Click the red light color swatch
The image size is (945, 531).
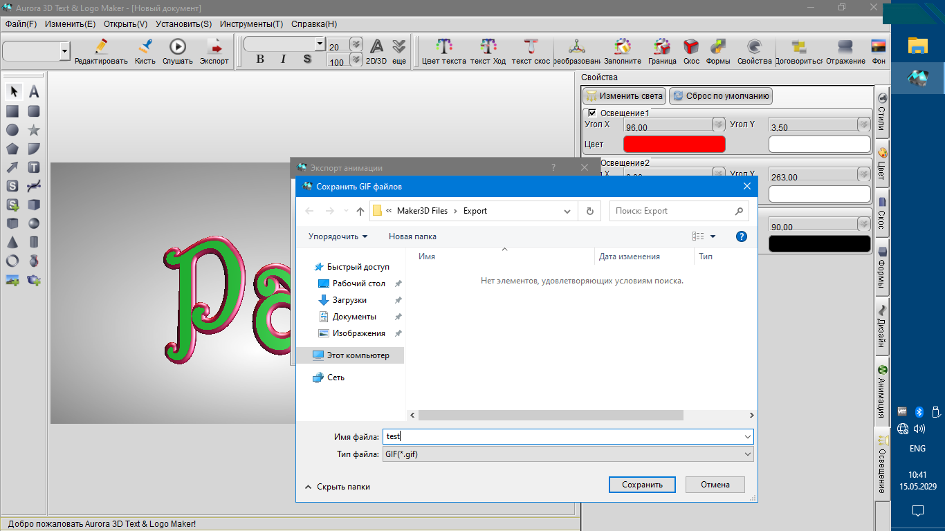point(674,144)
